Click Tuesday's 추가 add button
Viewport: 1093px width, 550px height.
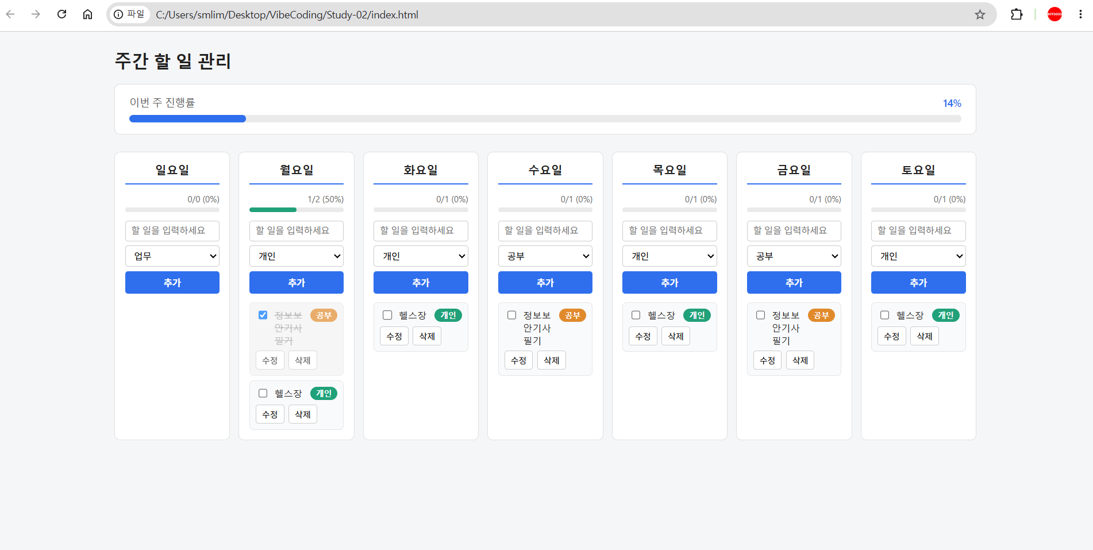421,283
